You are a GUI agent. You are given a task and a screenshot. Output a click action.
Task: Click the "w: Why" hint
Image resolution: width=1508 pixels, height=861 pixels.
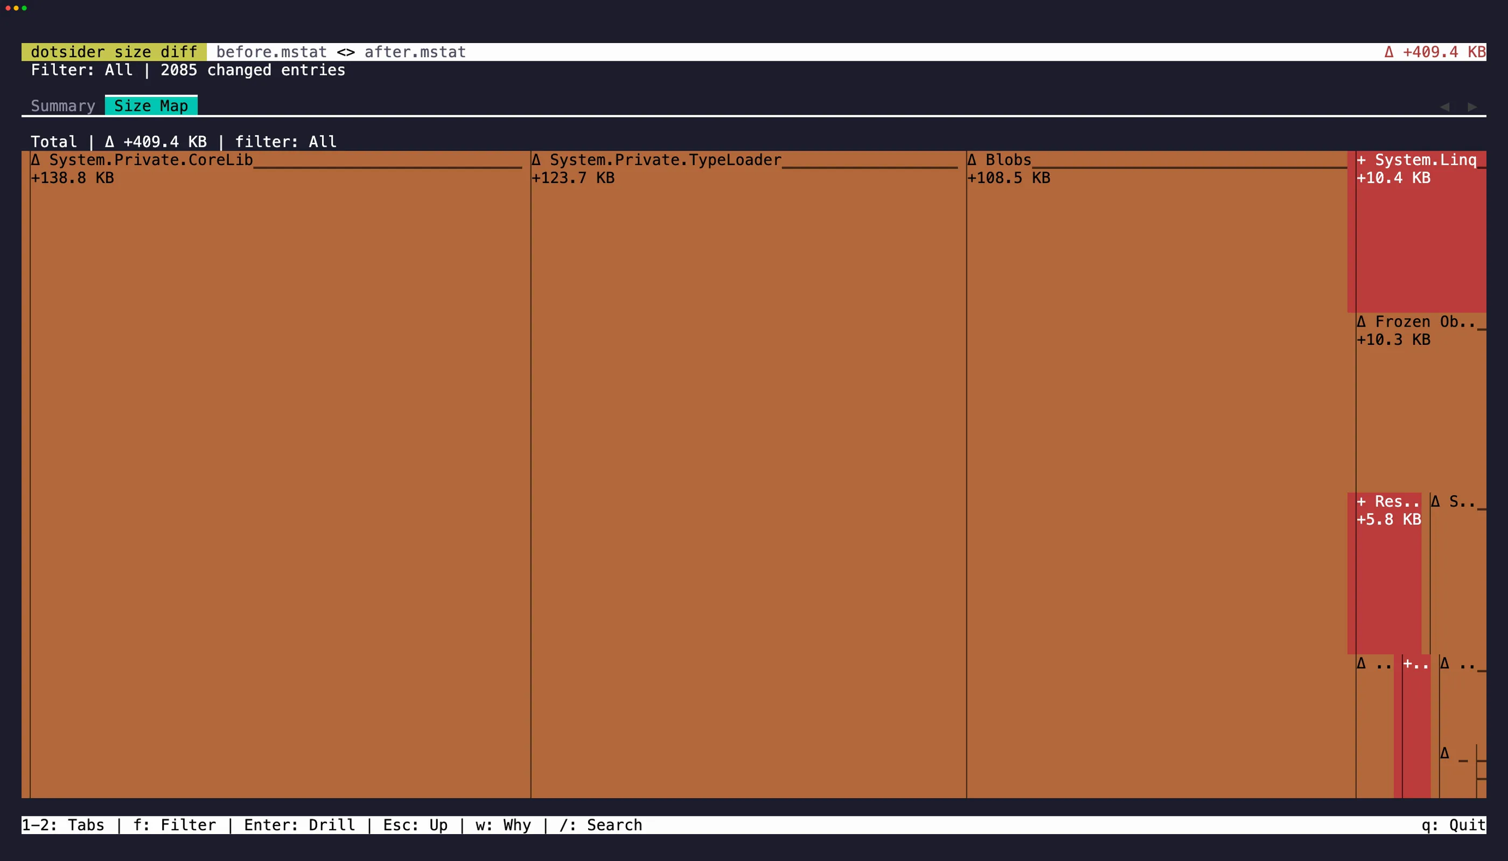tap(503, 825)
